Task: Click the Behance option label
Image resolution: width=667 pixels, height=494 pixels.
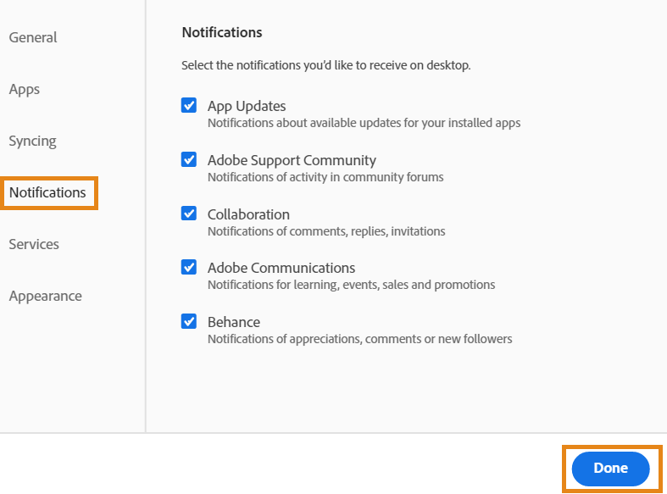Action: click(x=234, y=322)
